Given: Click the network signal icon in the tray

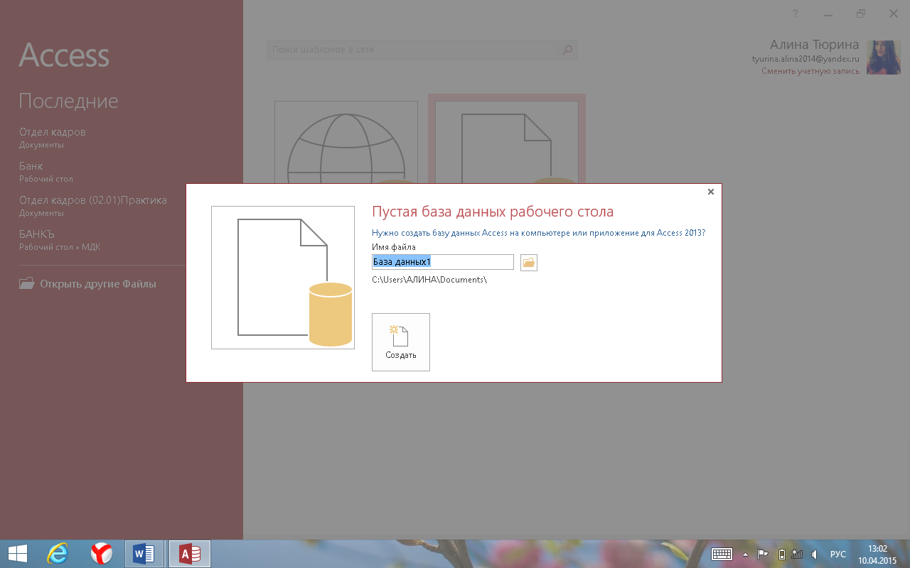Looking at the screenshot, I should coord(798,555).
